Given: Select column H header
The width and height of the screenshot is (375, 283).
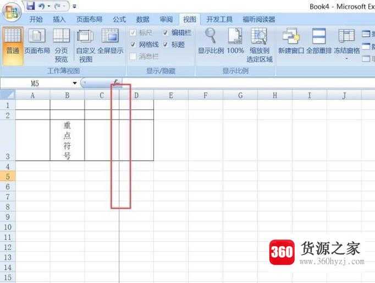Looking at the screenshot, I should (x=275, y=95).
